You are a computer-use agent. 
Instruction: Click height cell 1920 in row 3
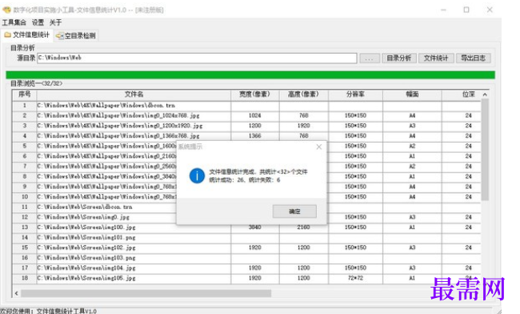coord(303,126)
